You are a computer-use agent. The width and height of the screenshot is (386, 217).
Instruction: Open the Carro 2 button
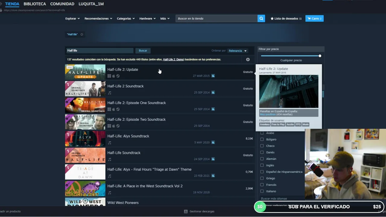pyautogui.click(x=315, y=18)
